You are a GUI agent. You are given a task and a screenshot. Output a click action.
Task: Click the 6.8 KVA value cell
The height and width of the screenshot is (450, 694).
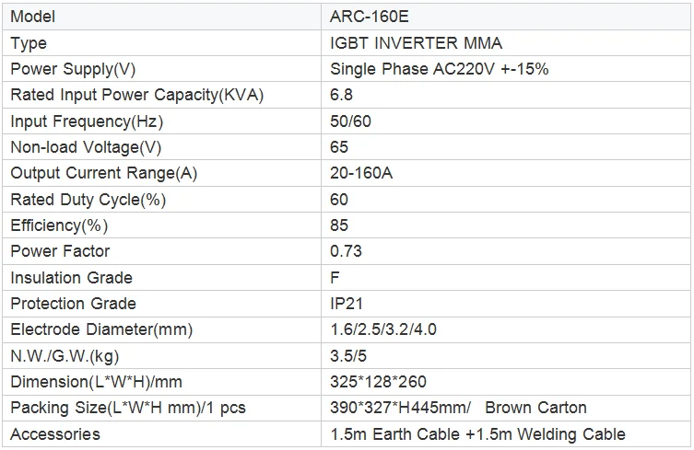tap(342, 95)
